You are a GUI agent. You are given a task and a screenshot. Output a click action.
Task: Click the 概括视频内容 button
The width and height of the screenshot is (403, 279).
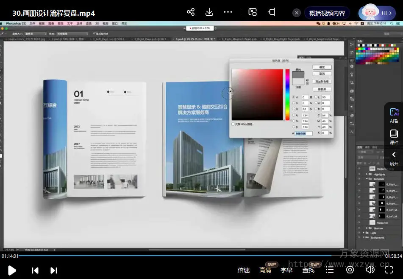pos(327,13)
